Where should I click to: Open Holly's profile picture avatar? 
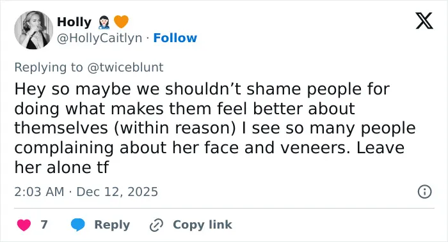point(33,30)
